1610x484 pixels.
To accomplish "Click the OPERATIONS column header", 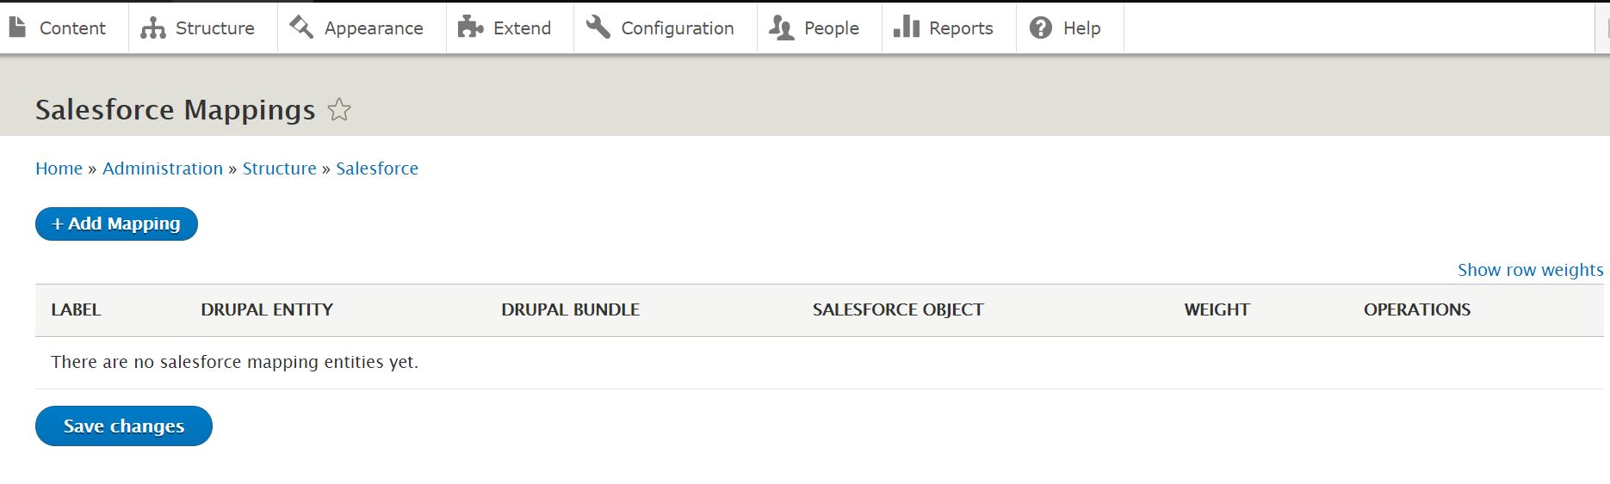I will pyautogui.click(x=1417, y=309).
